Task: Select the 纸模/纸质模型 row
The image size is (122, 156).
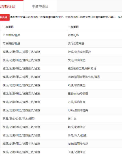Action: (x=61, y=85)
